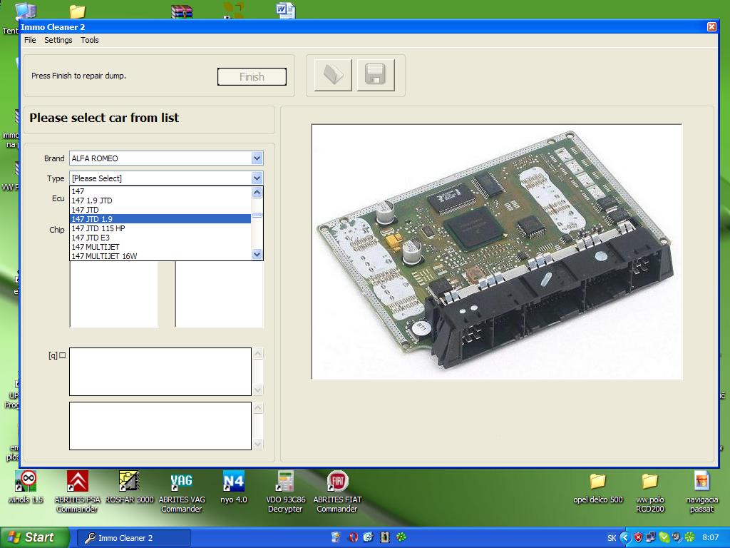
Task: Close the Immo Cleaner 2 window
Action: (711, 27)
